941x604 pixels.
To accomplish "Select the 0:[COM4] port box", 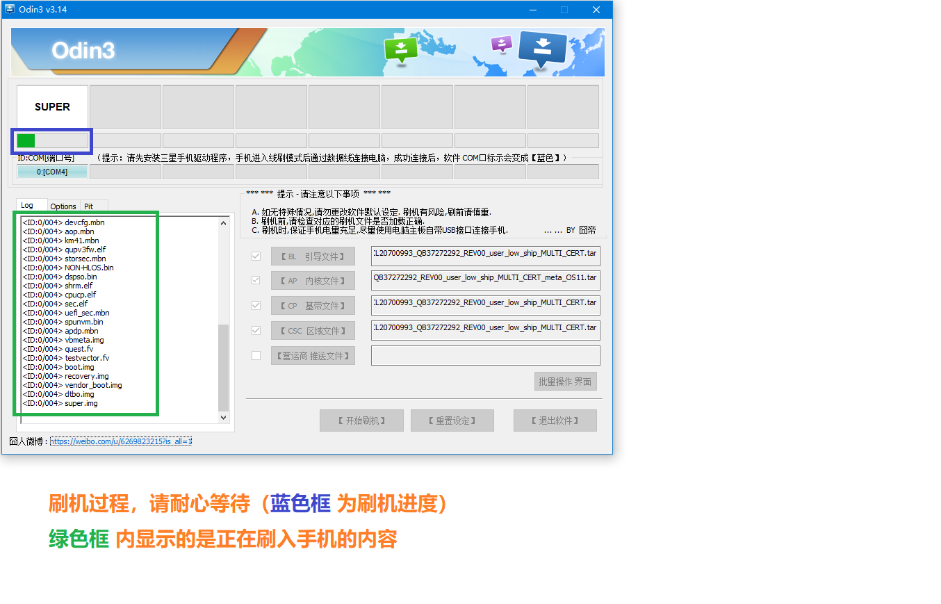I will (52, 172).
